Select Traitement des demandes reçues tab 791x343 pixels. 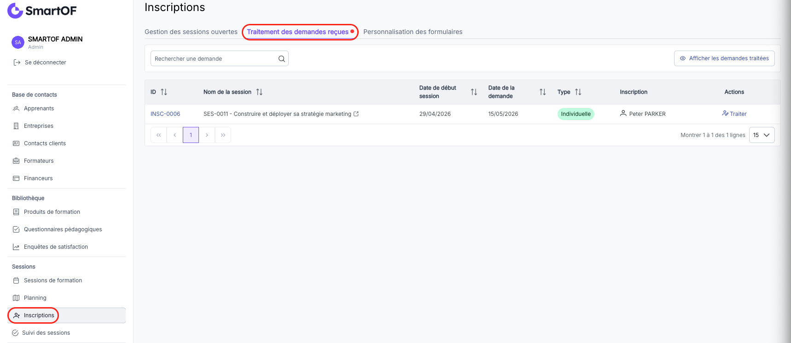pos(297,32)
